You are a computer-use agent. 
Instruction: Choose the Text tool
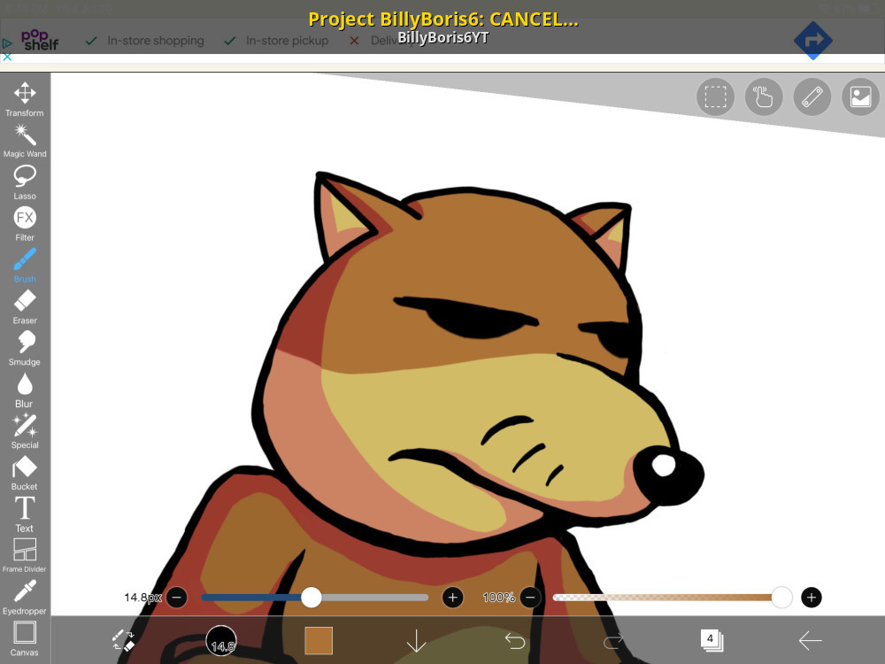coord(25,514)
